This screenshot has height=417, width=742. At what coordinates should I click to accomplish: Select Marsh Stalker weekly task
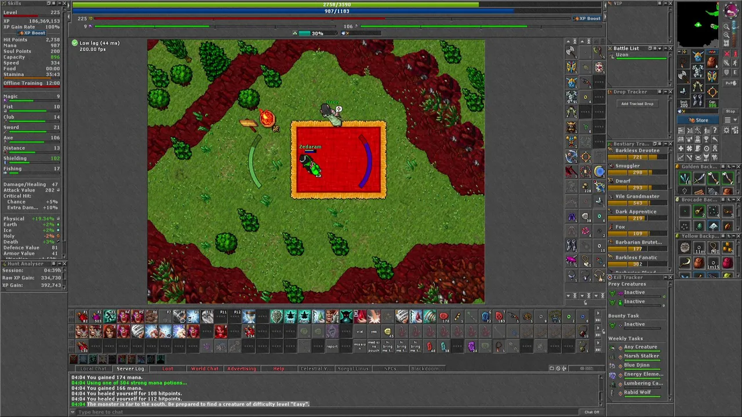(x=636, y=356)
